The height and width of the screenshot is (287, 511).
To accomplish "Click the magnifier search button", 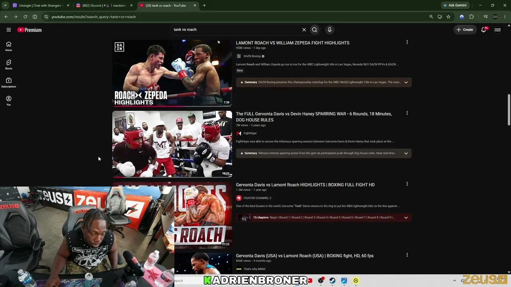I will pos(315,29).
